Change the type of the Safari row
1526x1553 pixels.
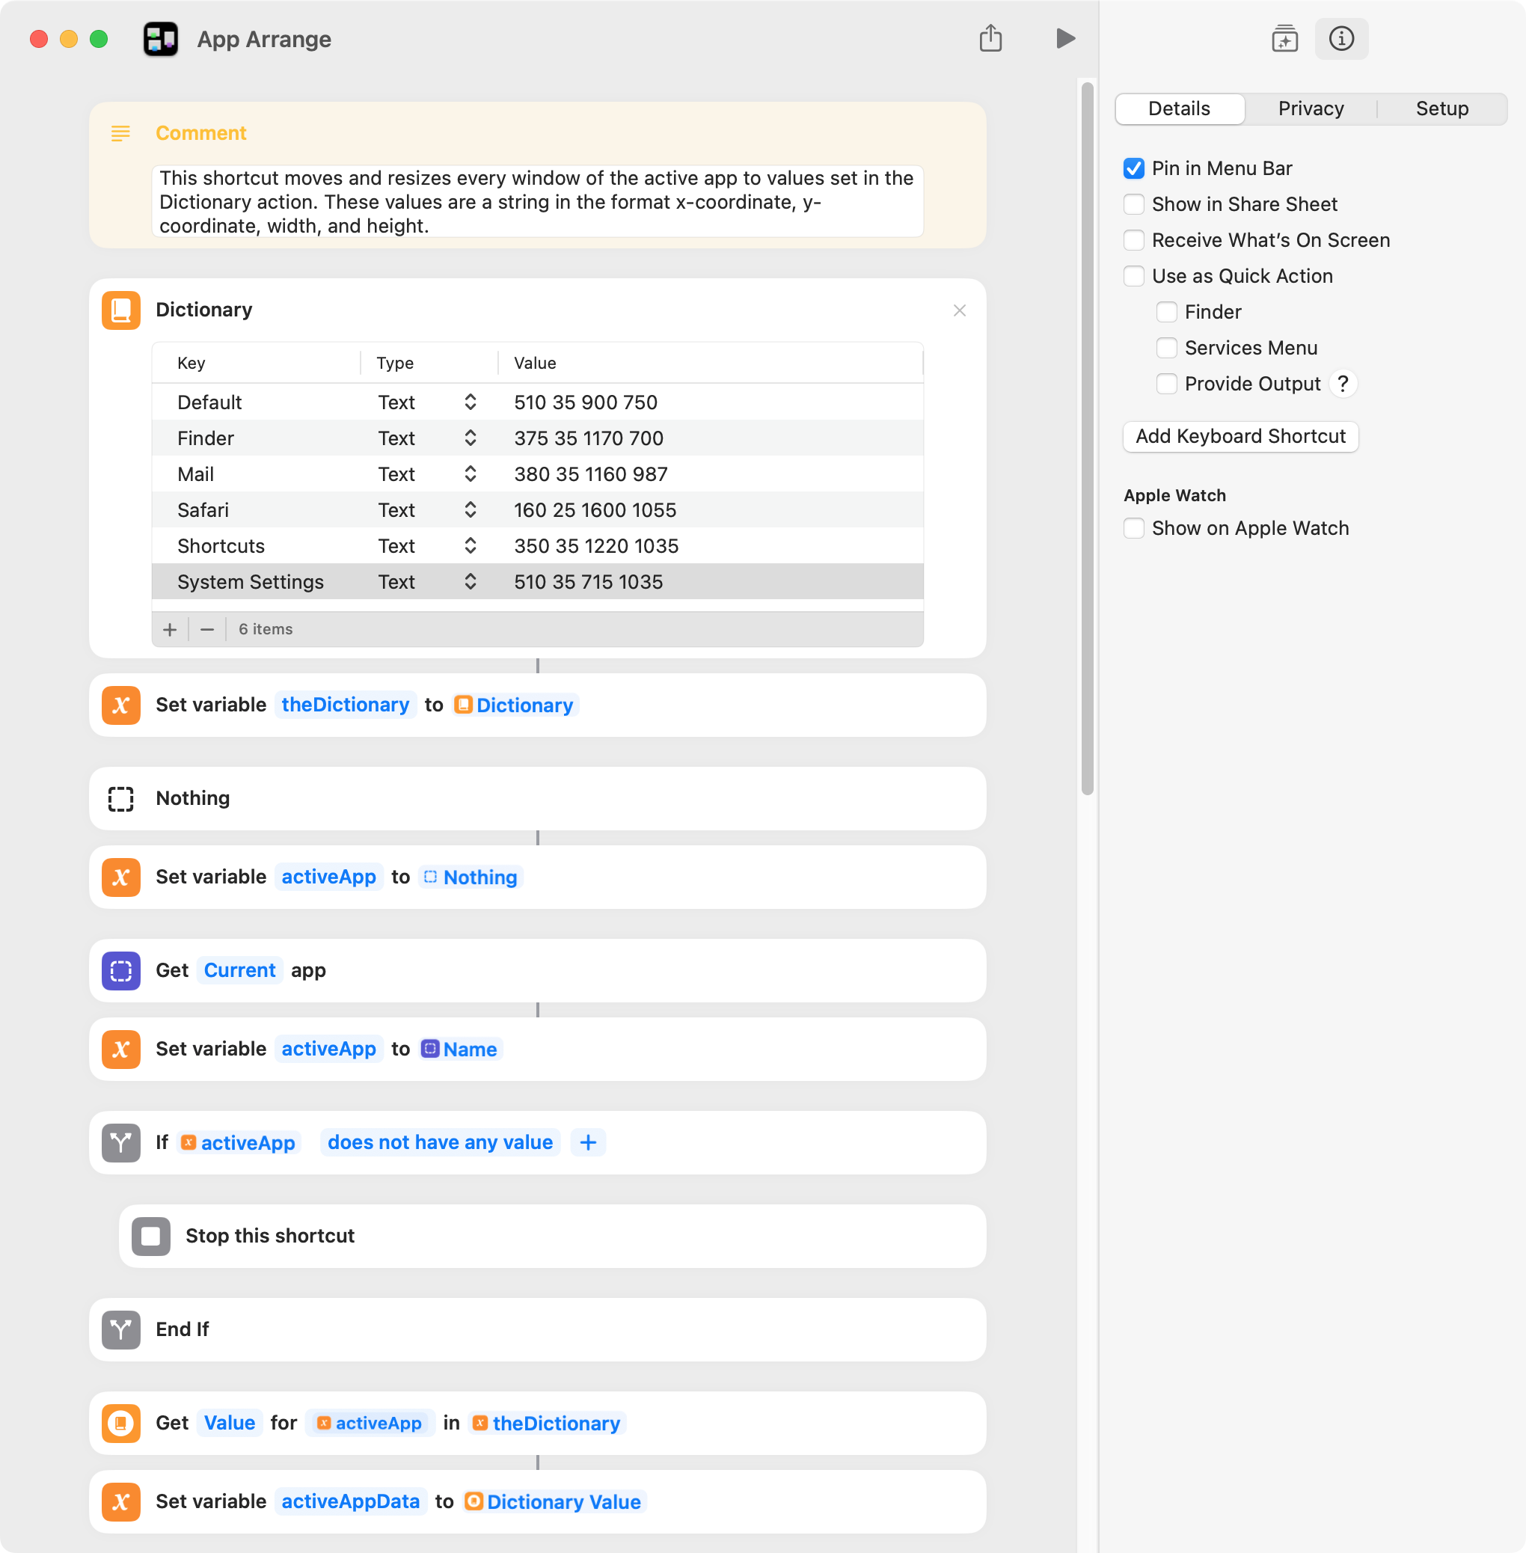point(427,510)
